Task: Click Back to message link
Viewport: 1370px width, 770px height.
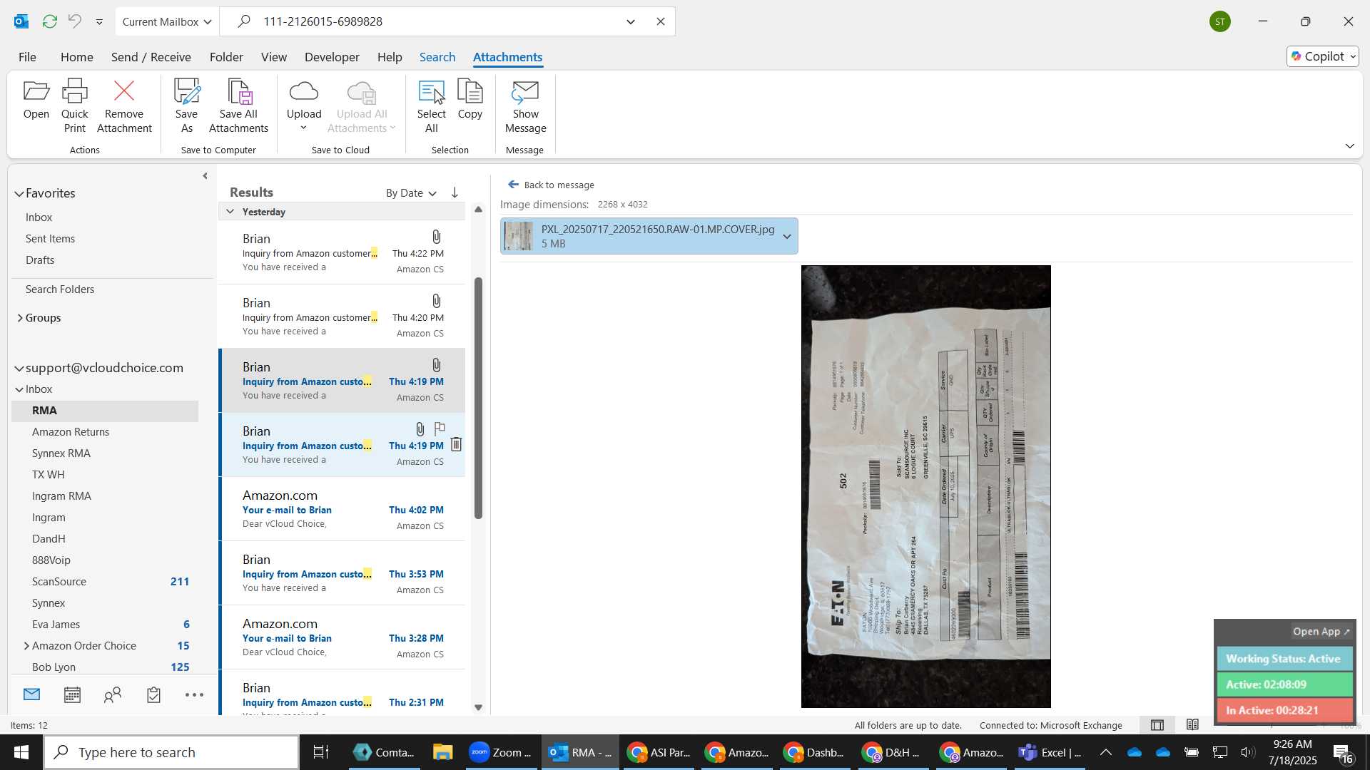Action: coord(550,185)
